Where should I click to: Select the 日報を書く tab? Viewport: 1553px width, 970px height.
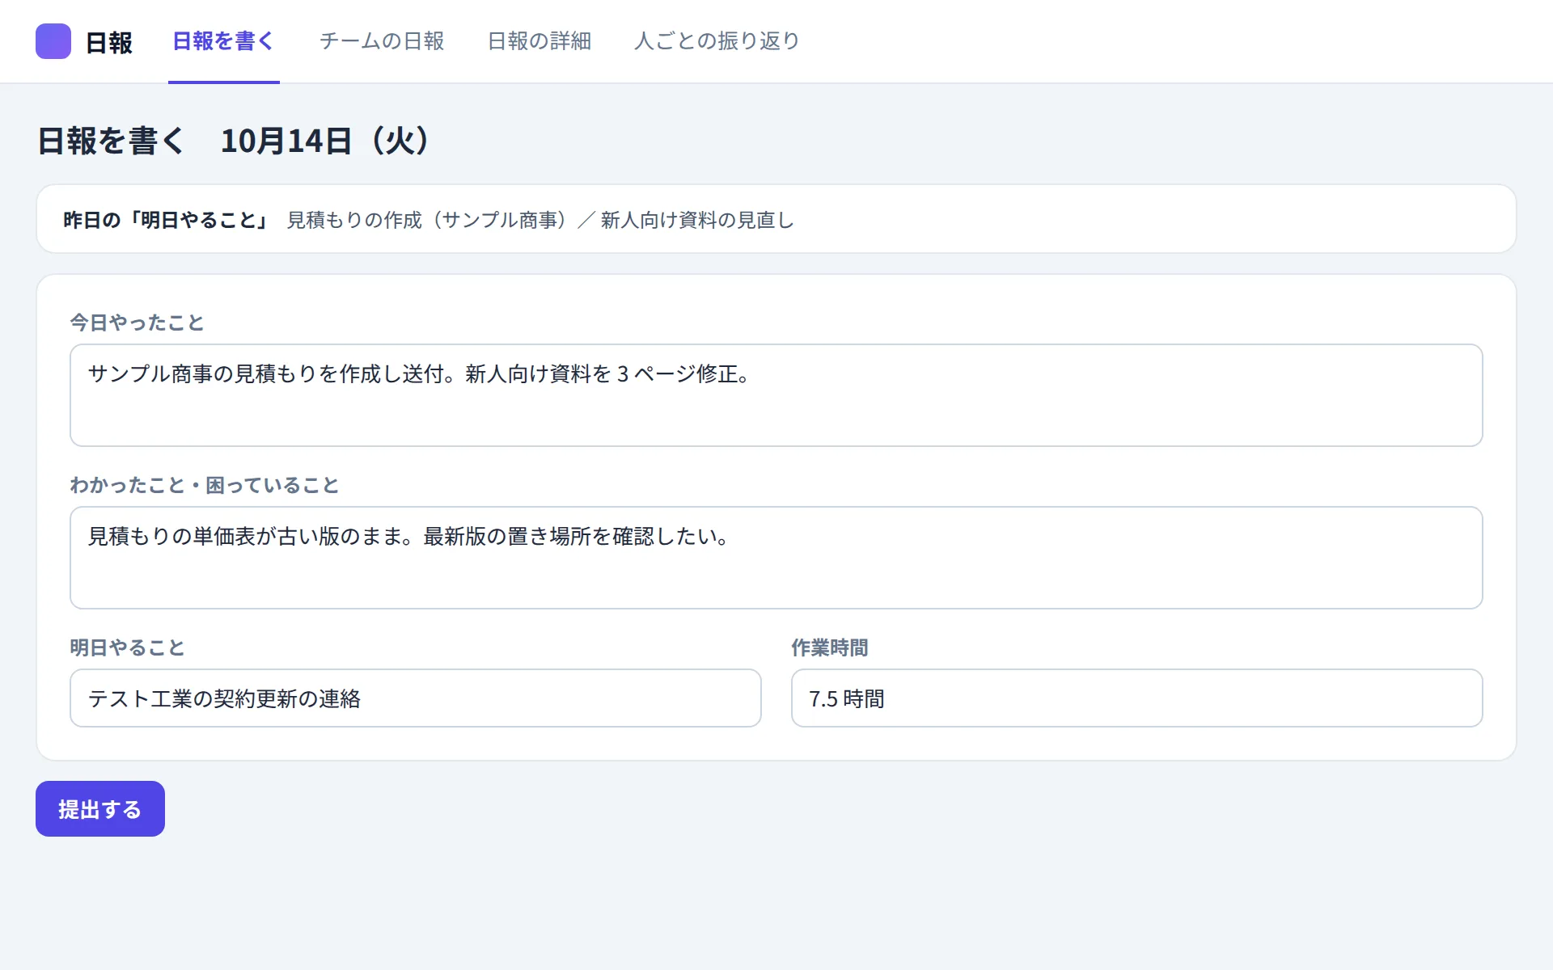click(x=224, y=41)
